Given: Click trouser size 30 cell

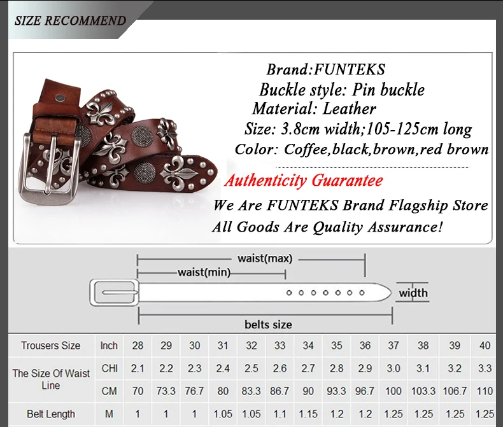Looking at the screenshot, I should tap(194, 346).
